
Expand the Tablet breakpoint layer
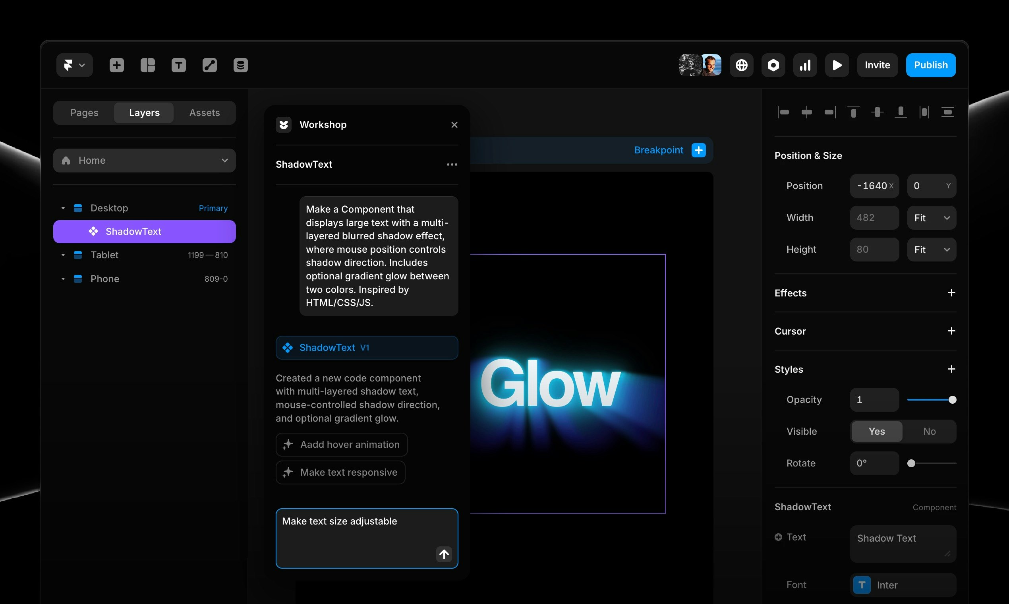(63, 255)
